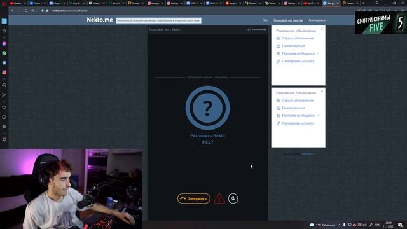Open bookmarks heart icon in sidebar
The image size is (407, 229).
pyautogui.click(x=4, y=108)
